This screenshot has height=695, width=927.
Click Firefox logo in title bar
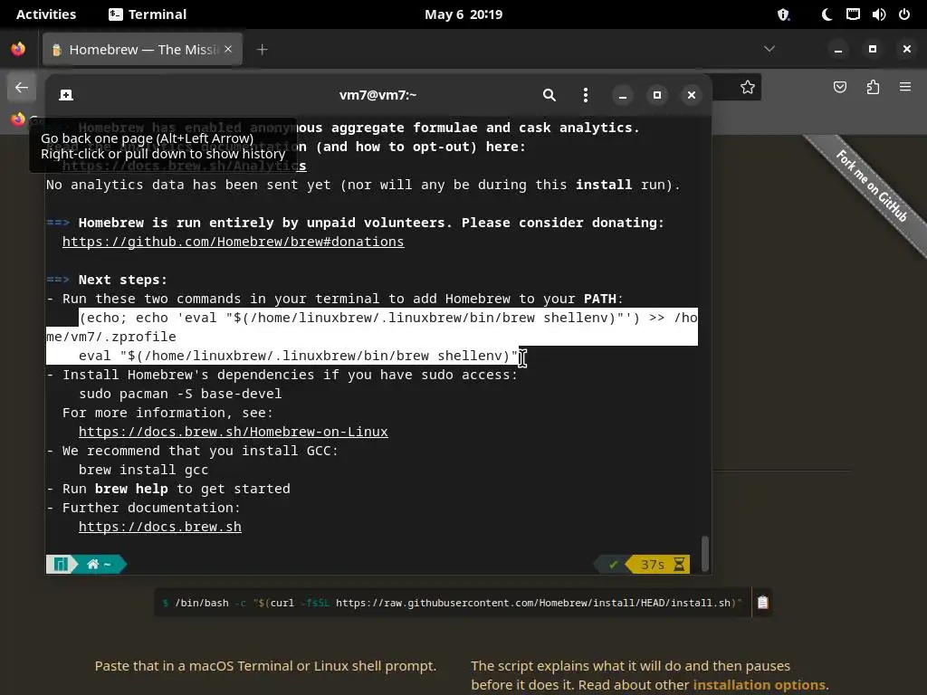click(18, 49)
